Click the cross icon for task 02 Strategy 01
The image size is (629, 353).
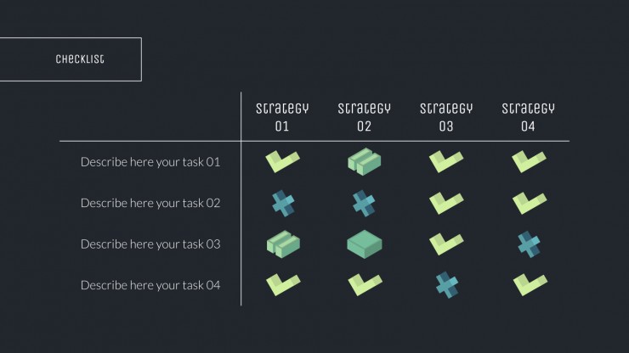click(283, 203)
